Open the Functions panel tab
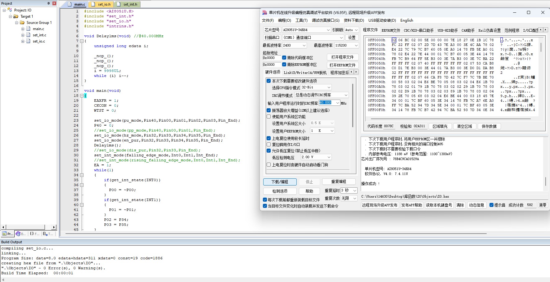Screen dimensions: 550x282 pos(34,234)
